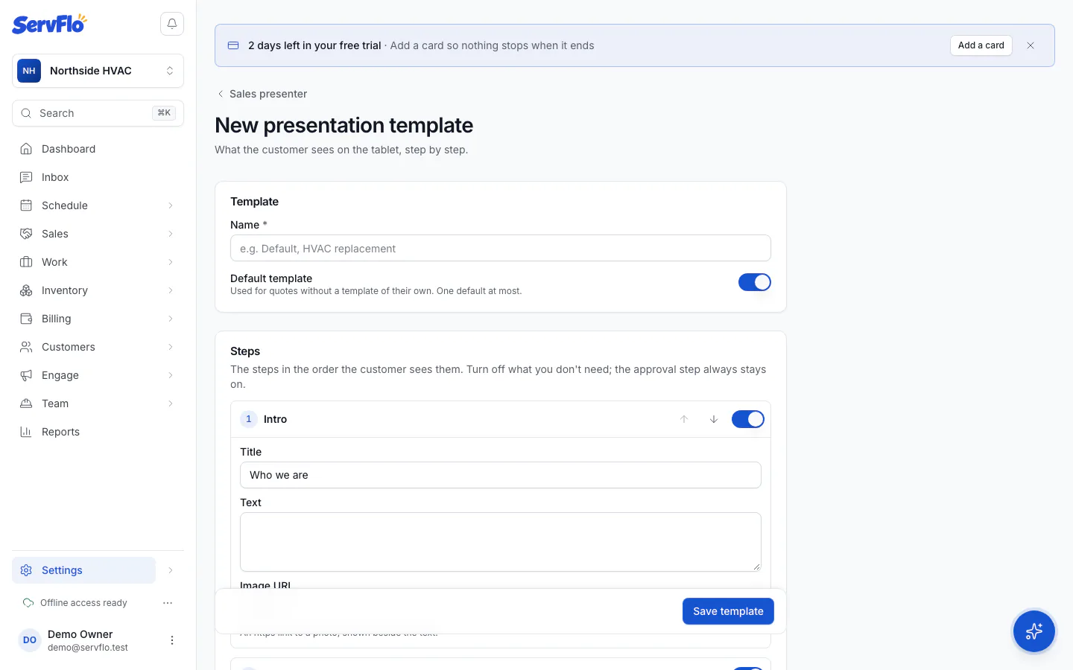Expand the Engage submenu chevron
The width and height of the screenshot is (1073, 670).
point(171,375)
